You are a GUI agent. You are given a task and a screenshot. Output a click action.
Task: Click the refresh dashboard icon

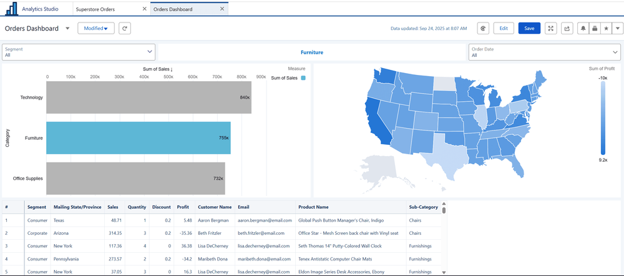125,28
